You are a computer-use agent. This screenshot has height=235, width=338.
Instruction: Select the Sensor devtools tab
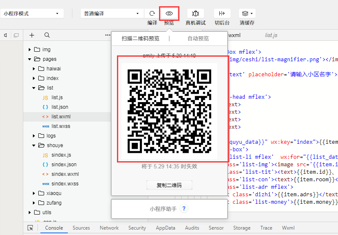click(216, 228)
